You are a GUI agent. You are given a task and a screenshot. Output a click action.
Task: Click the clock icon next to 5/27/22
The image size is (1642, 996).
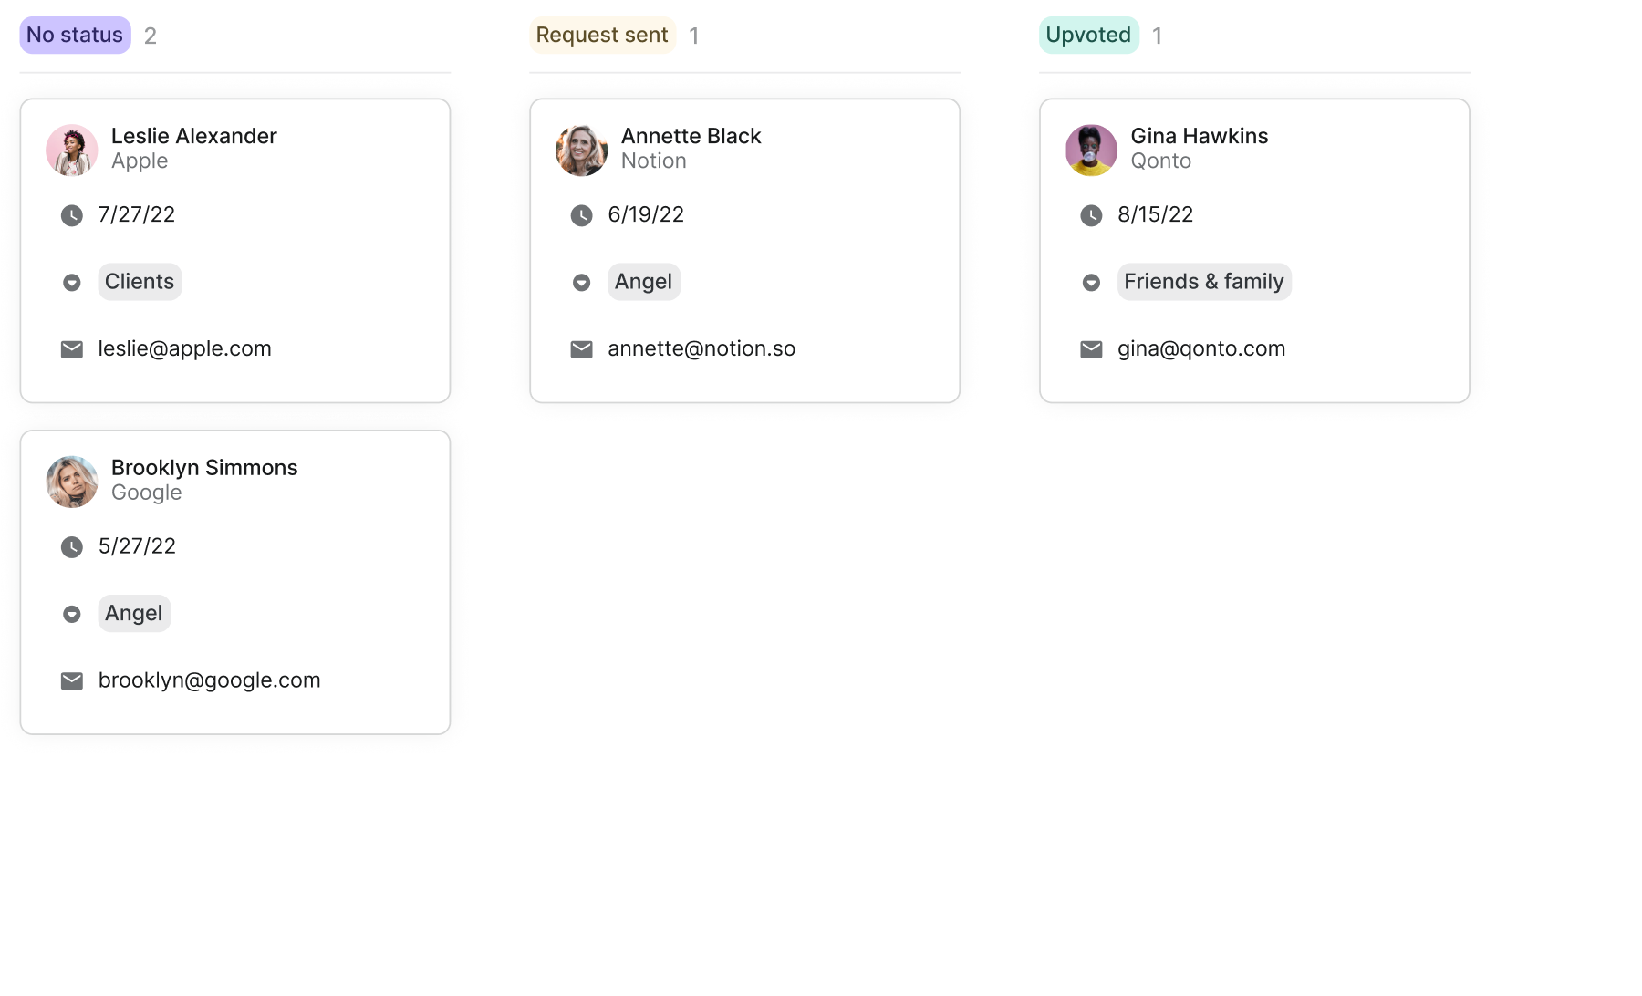(x=72, y=547)
